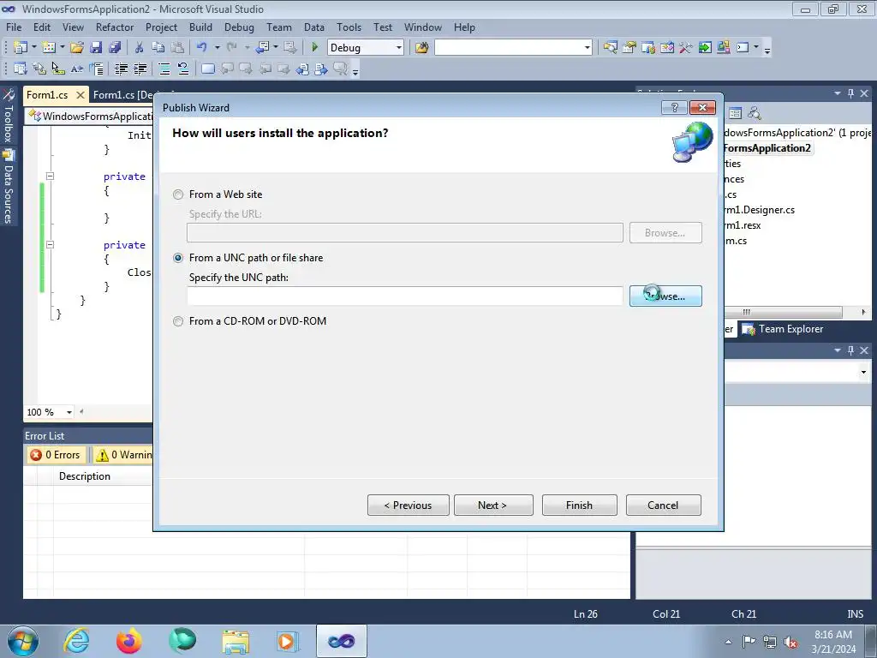
Task: Expand the New Project icon dropdown arrow
Action: tap(33, 48)
